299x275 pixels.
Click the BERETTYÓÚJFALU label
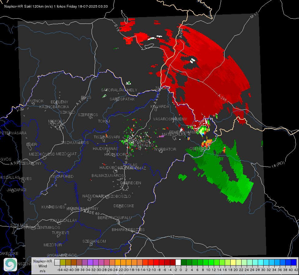tap(115, 218)
